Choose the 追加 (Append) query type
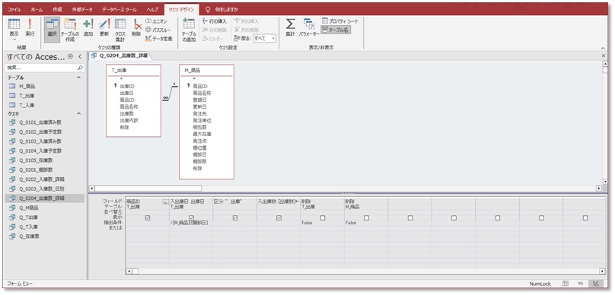Screen dimensions: 615x295 click(x=88, y=27)
